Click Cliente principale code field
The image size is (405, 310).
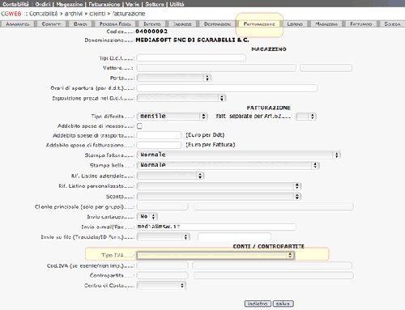163,206
